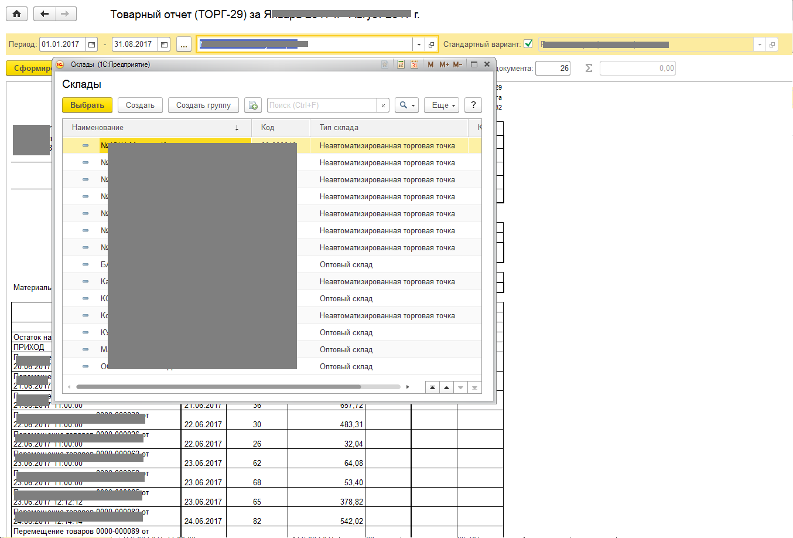793x538 pixels.
Task: Click the sort arrow in the Наименование header
Action: pos(237,128)
